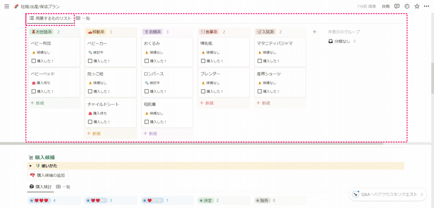Click the 7分前 編集 timestamp
Screen dimensions: 434x208
(x=367, y=6)
